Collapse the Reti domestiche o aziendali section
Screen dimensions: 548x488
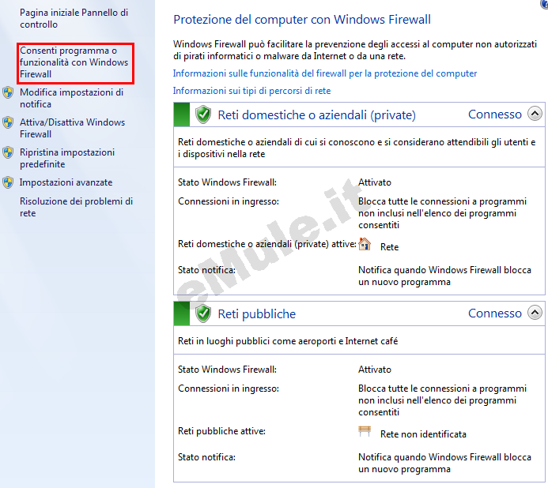click(535, 114)
